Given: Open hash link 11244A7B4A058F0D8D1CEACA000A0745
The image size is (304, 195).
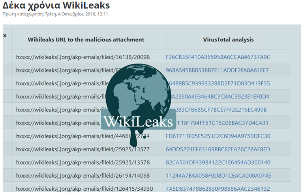Looking at the screenshot, I should pos(219,176).
